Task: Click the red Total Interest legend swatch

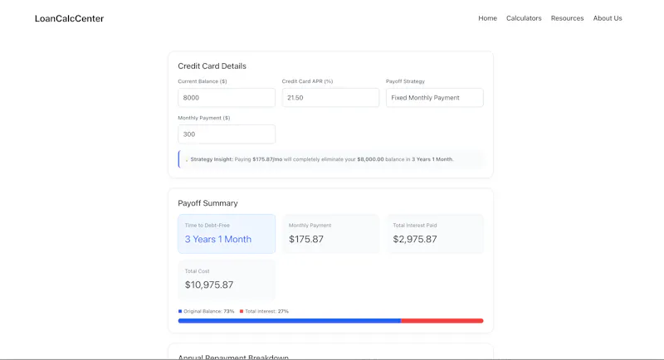Action: (x=242, y=311)
